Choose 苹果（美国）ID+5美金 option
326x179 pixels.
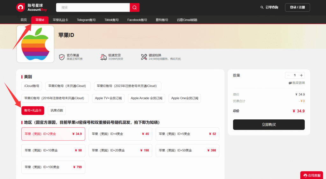coord(187,134)
